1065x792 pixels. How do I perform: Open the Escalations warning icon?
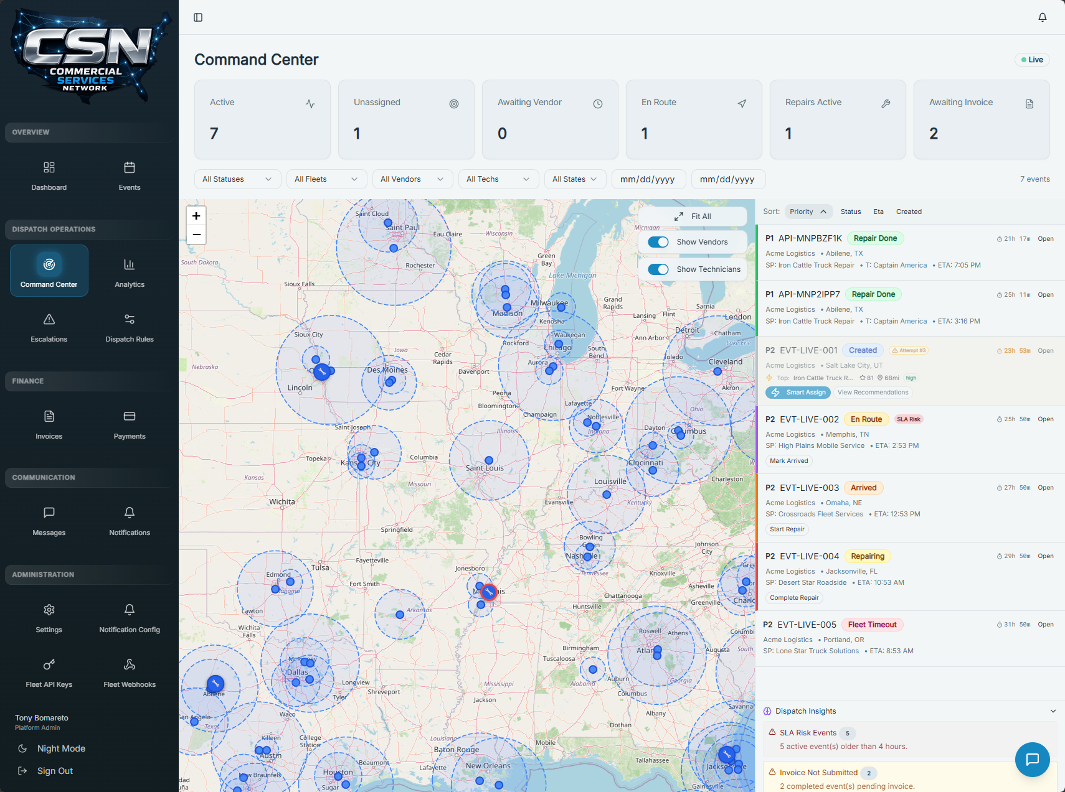coord(49,319)
